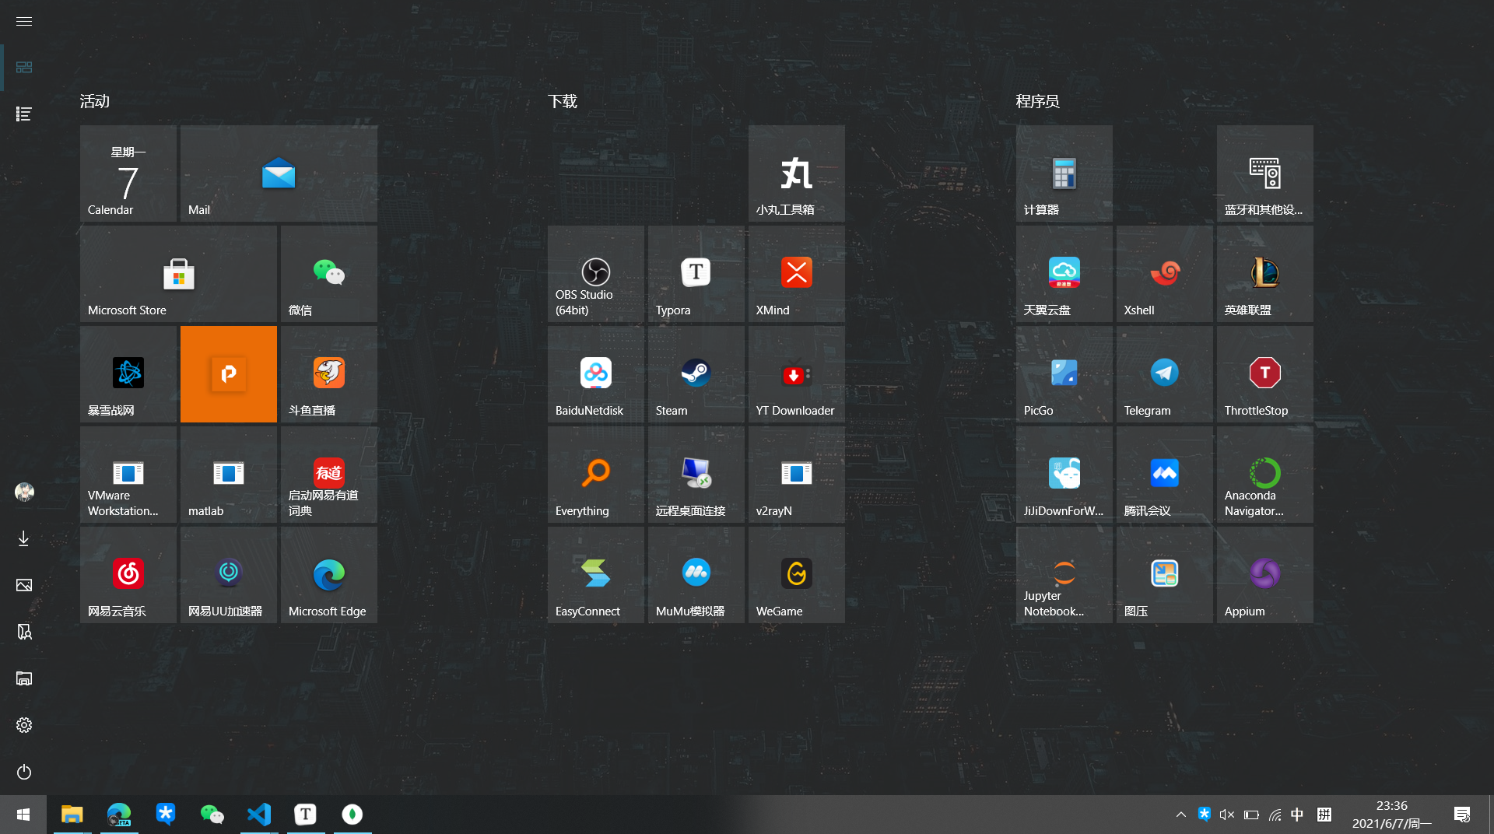
Task: Switch to all apps list view
Action: coord(24,114)
